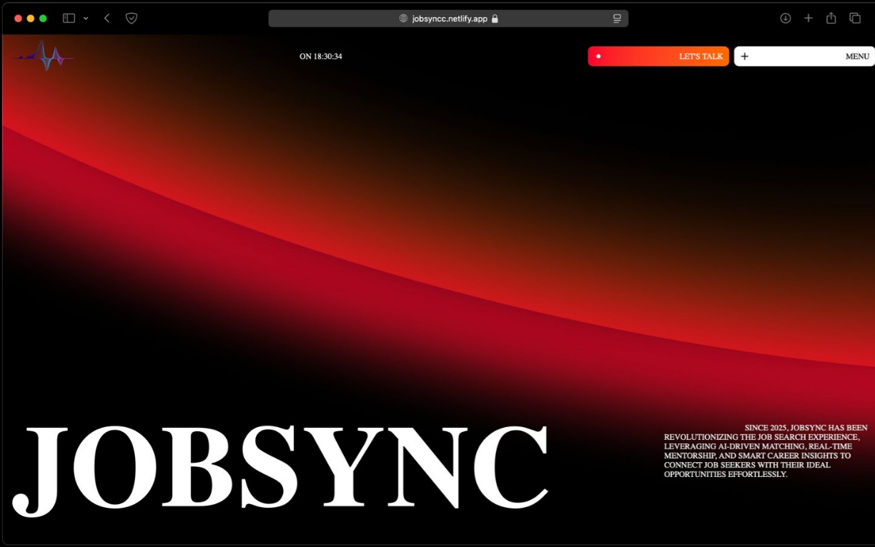
Task: Click the JobSync waveform logo
Action: coord(43,56)
